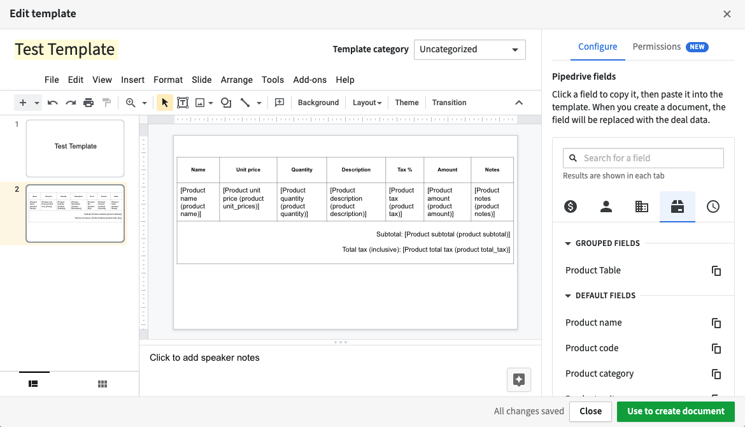Viewport: 745px width, 427px height.
Task: Open the Template category dropdown
Action: point(469,49)
